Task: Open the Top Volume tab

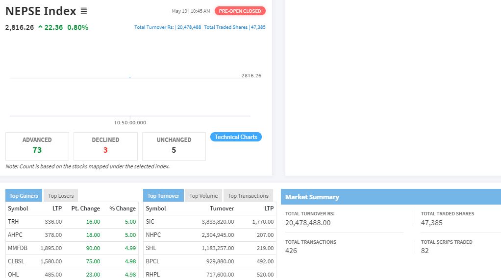Action: pyautogui.click(x=203, y=196)
